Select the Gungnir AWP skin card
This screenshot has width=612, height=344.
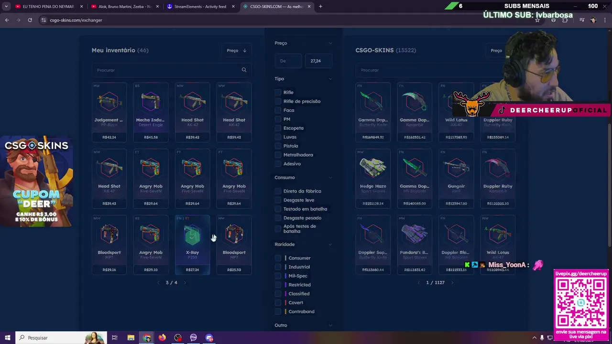tap(456, 179)
